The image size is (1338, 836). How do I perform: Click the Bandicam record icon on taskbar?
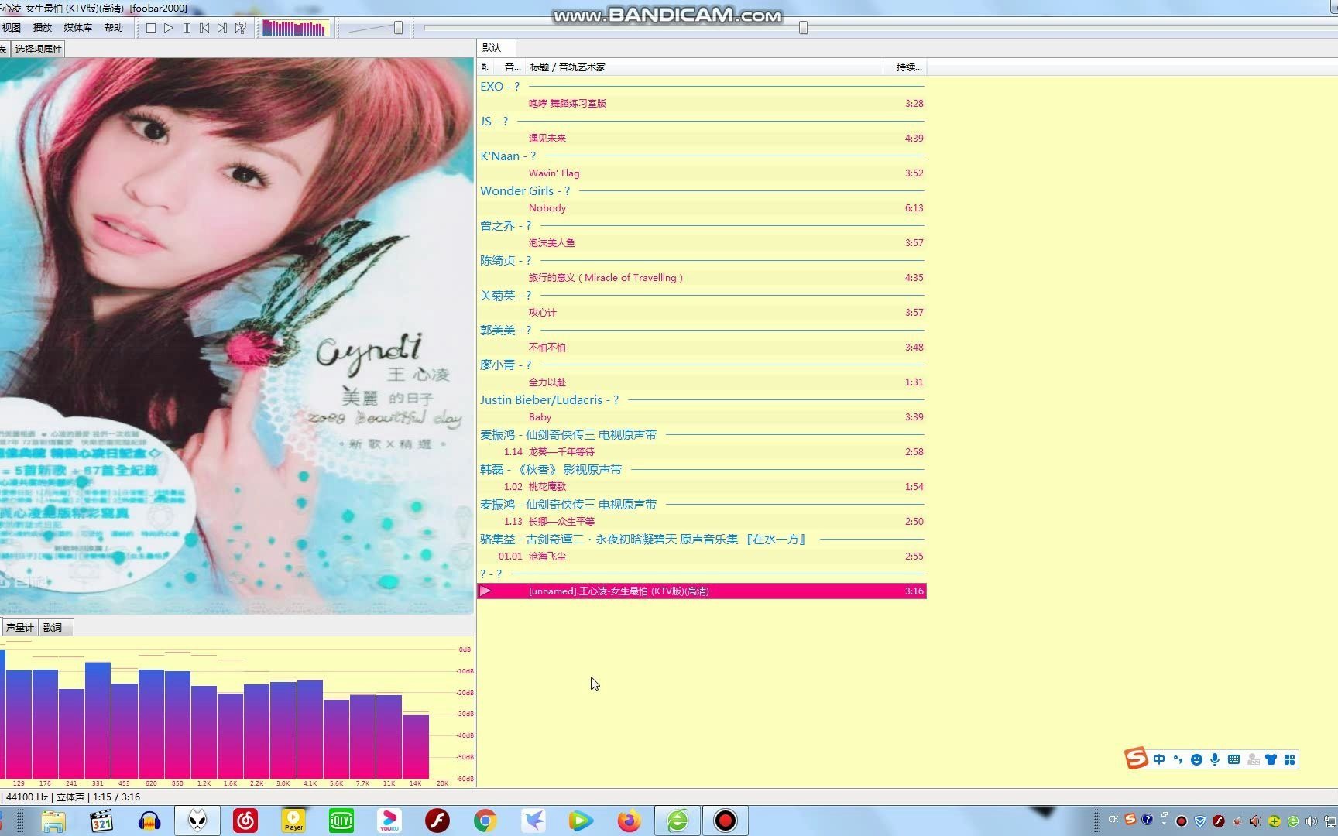pyautogui.click(x=726, y=821)
